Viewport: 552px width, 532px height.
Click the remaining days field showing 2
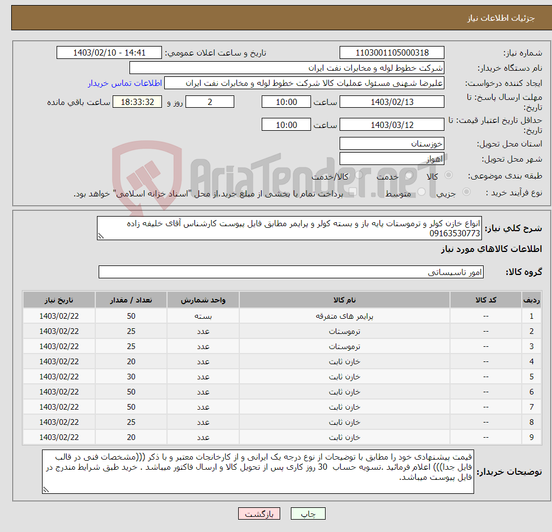[x=210, y=102]
